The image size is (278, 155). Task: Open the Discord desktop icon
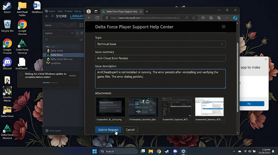pyautogui.click(x=7, y=64)
